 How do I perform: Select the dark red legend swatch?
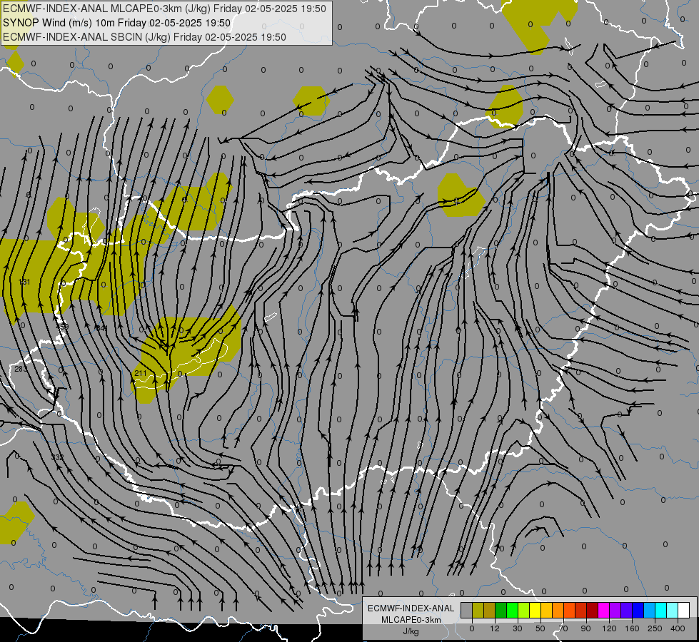pos(593,610)
